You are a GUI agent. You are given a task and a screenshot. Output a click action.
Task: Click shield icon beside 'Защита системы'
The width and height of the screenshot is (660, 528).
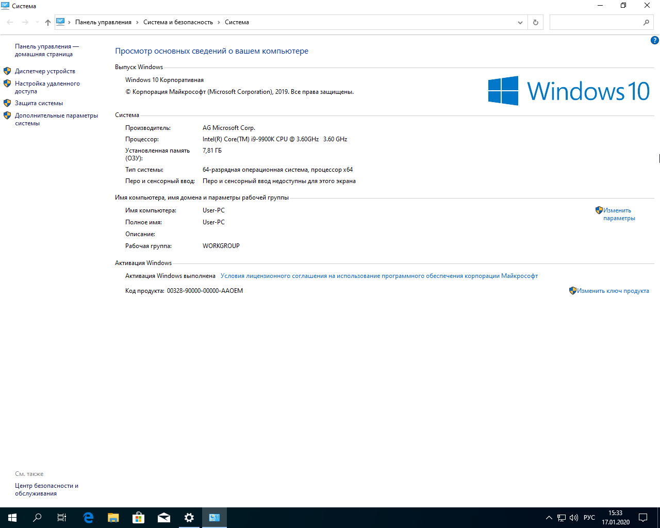pos(7,103)
